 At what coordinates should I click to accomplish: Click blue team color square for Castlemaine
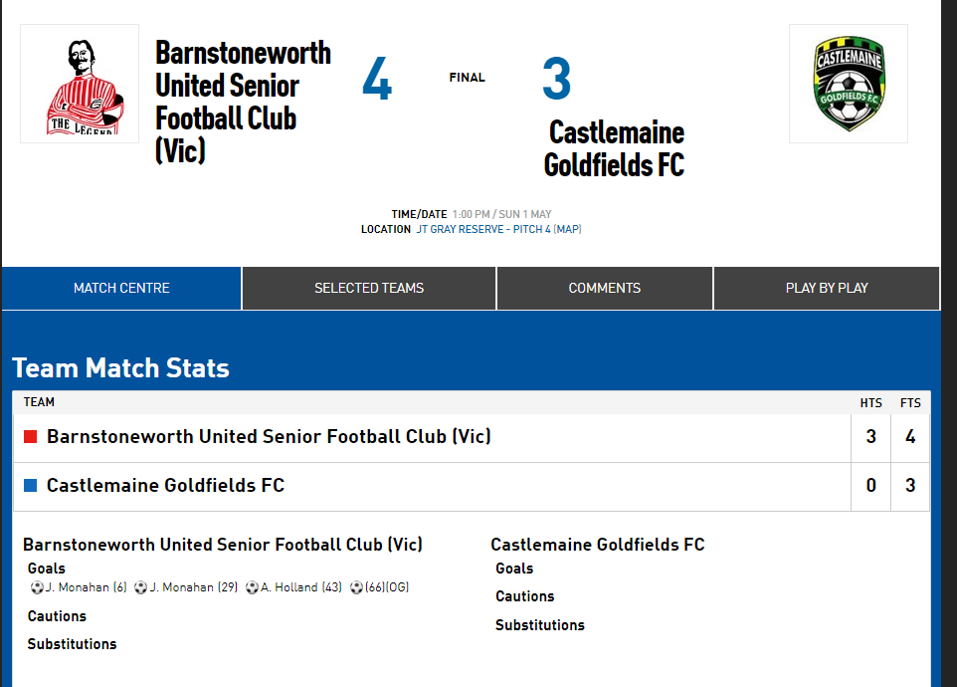pos(31,486)
